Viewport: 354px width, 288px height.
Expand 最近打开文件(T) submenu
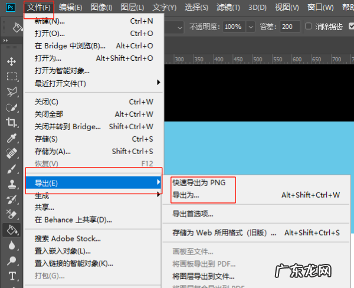94,83
